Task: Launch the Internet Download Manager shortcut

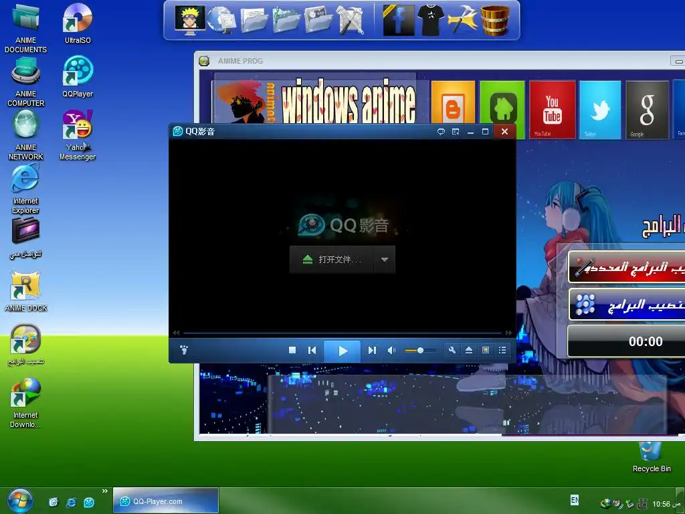Action: pyautogui.click(x=25, y=403)
